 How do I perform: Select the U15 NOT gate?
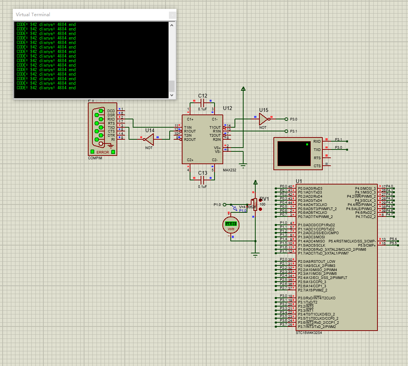click(x=264, y=119)
